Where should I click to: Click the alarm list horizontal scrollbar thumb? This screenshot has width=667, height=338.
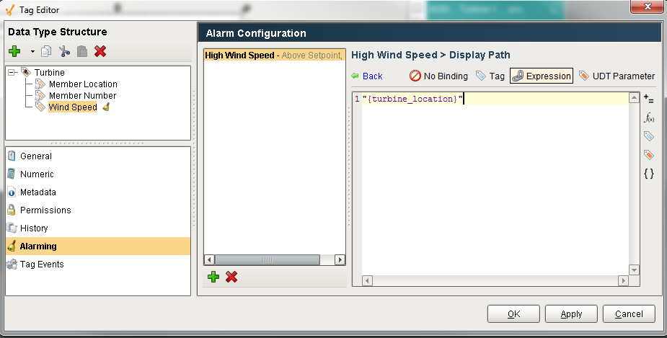[267, 259]
